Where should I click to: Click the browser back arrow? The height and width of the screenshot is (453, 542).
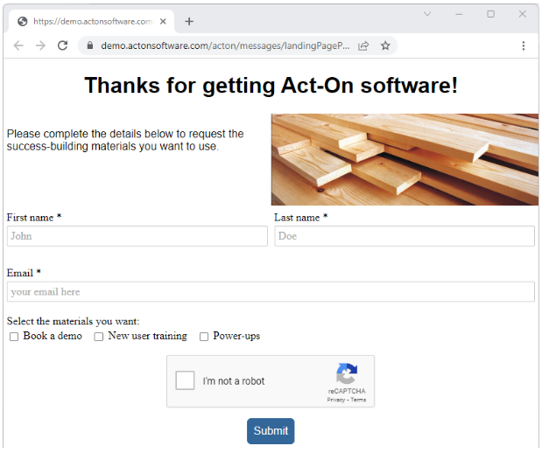pos(18,45)
